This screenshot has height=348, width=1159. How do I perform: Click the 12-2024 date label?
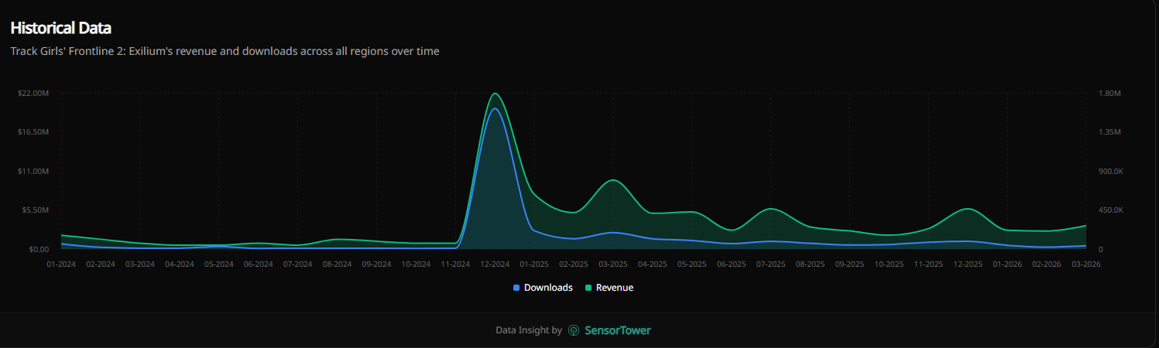point(495,264)
